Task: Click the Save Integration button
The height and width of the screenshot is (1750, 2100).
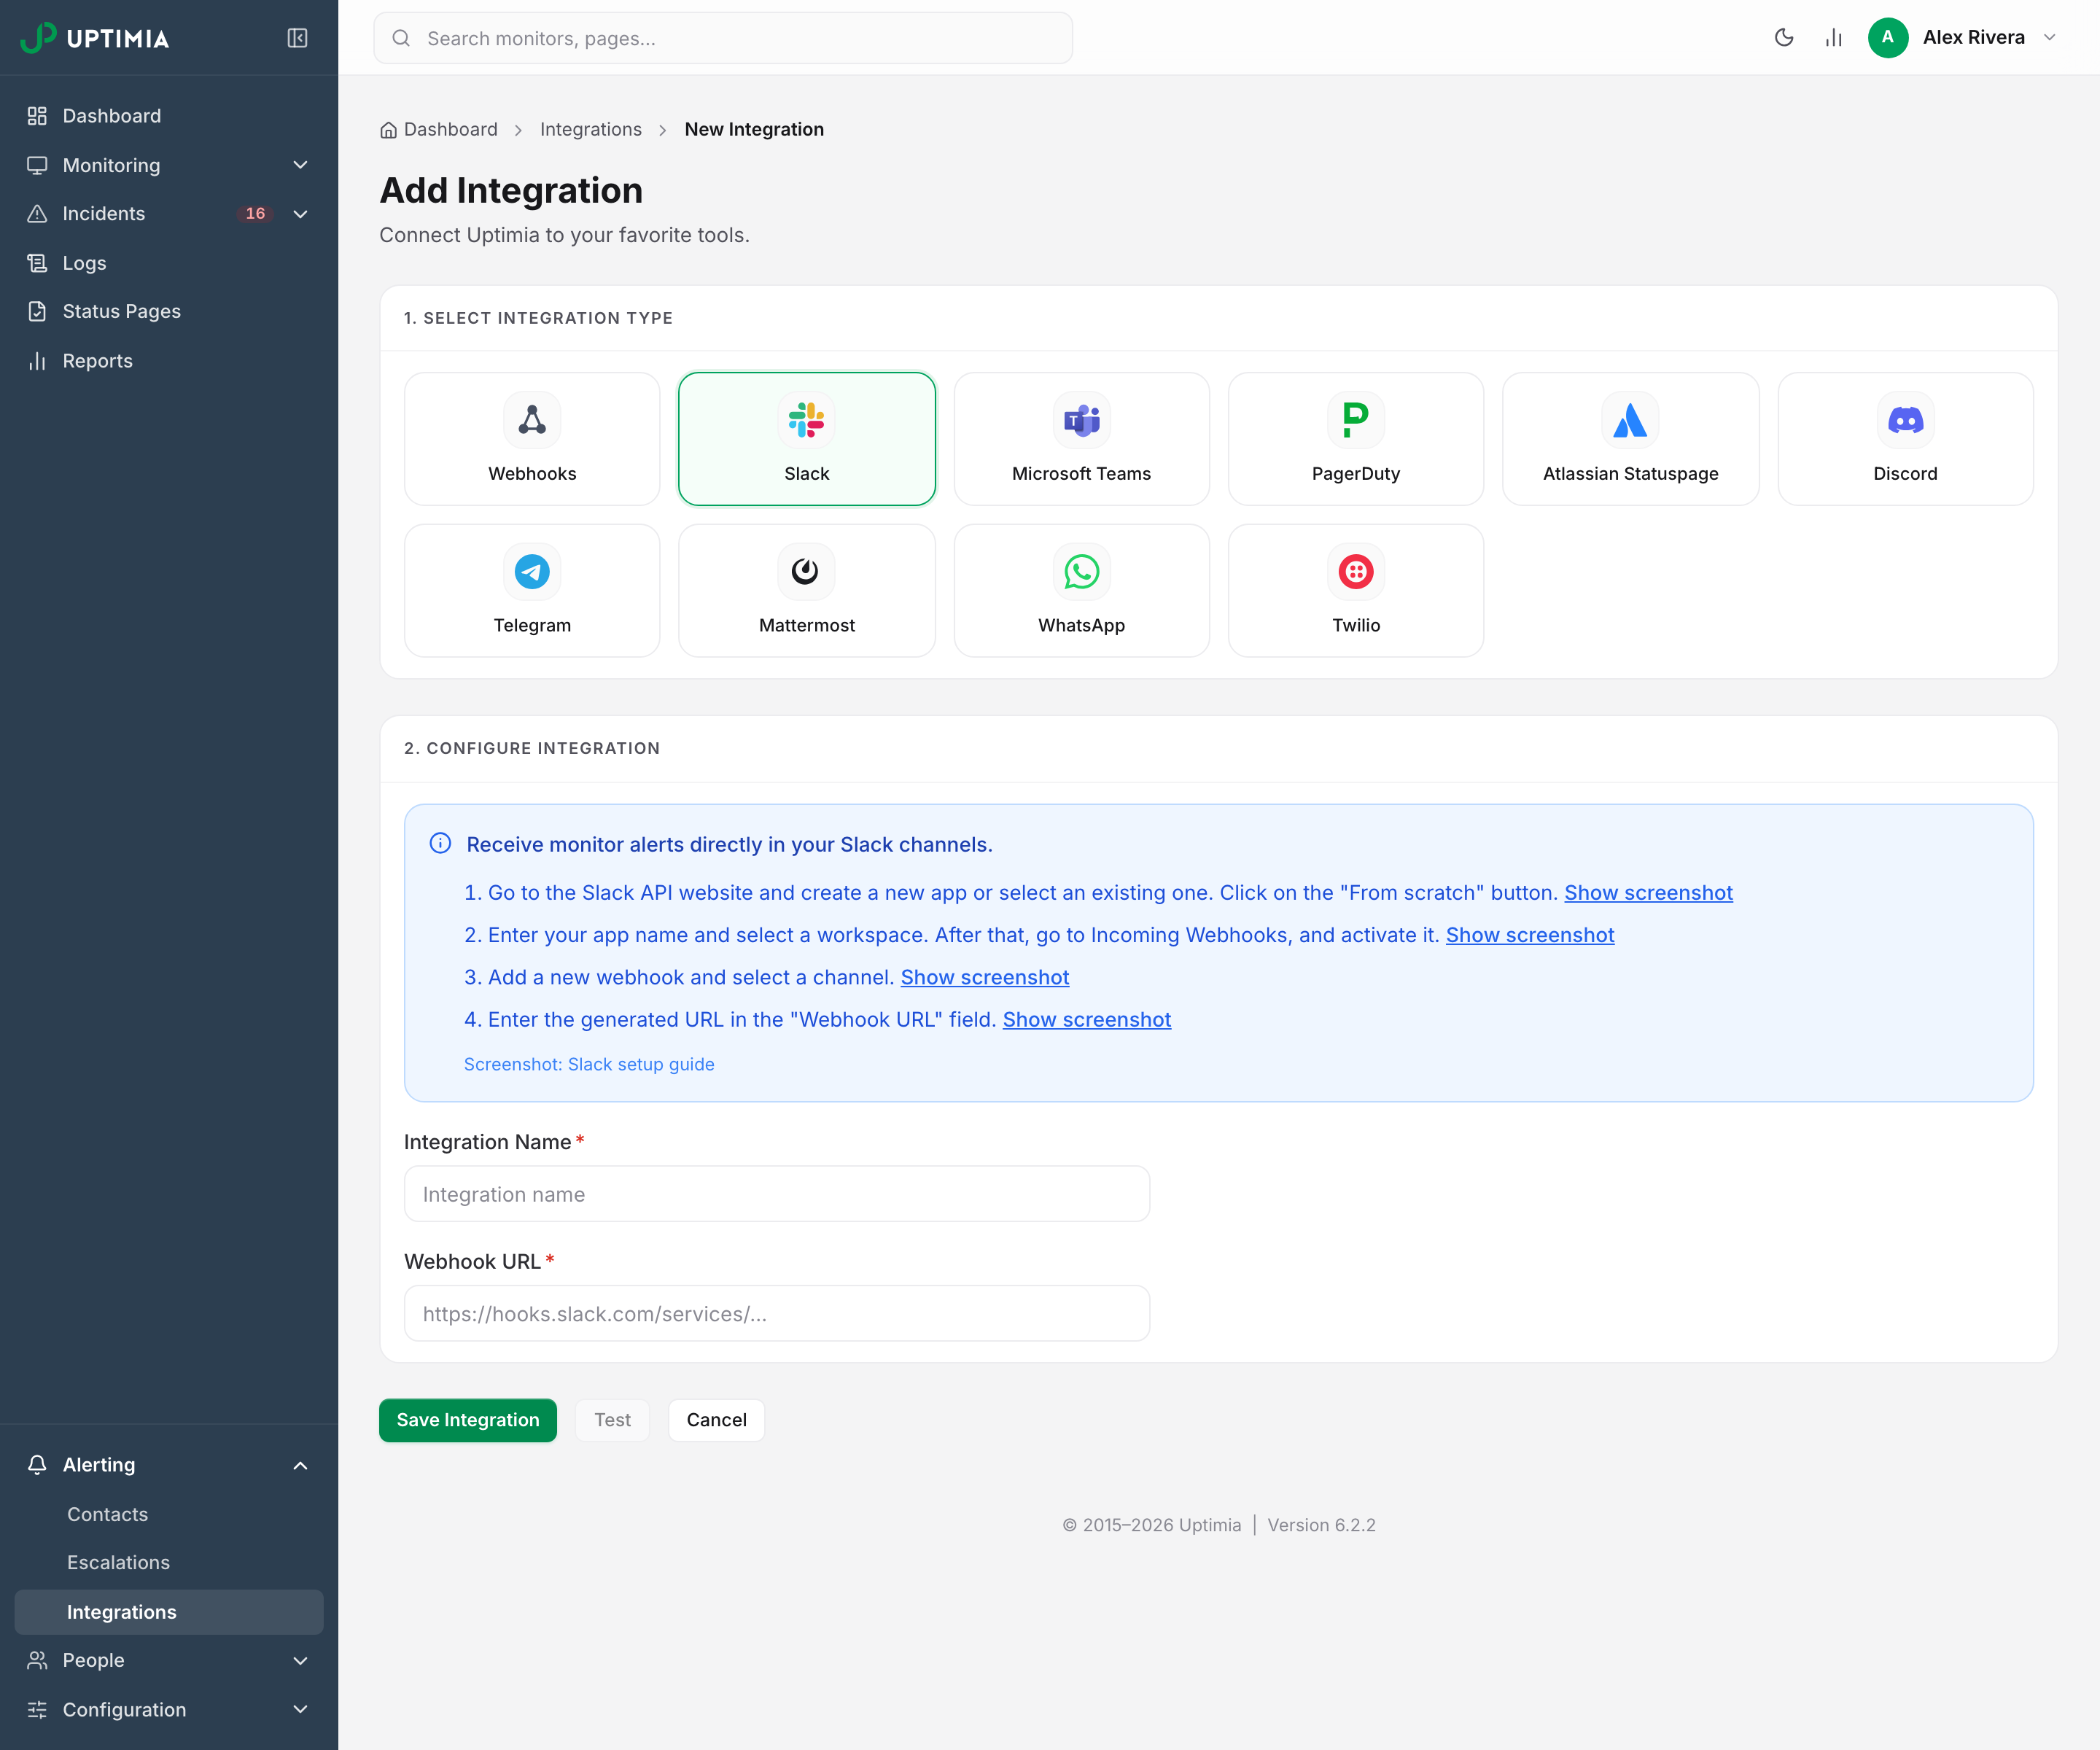Action: click(x=468, y=1420)
